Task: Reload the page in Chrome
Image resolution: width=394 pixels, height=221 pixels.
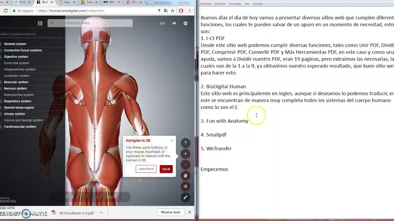Action: pos(6,10)
